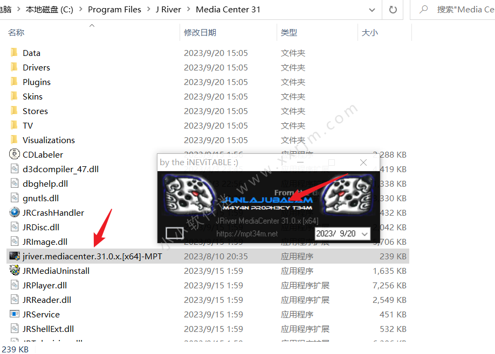Sort files by 名称 column
This screenshot has height=354, width=495.
(16, 32)
